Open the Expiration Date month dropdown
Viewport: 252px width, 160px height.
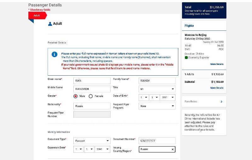(x=89, y=149)
